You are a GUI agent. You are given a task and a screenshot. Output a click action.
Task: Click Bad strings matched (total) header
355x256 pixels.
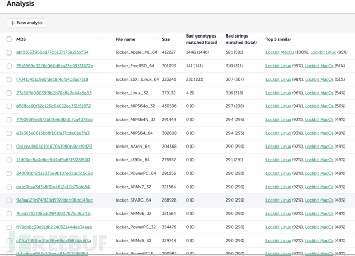click(x=241, y=39)
